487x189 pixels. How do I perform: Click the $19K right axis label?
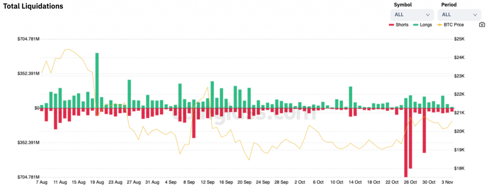click(x=459, y=150)
